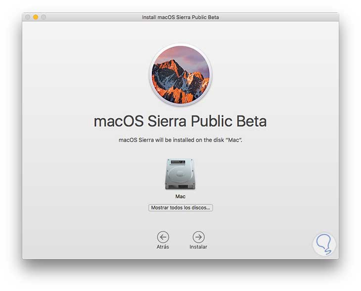This screenshot has height=291, width=361.
Task: Click the Instalar arrow icon
Action: [x=198, y=237]
